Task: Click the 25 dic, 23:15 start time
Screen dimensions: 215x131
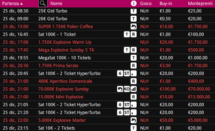Action: pyautogui.click(x=16, y=128)
